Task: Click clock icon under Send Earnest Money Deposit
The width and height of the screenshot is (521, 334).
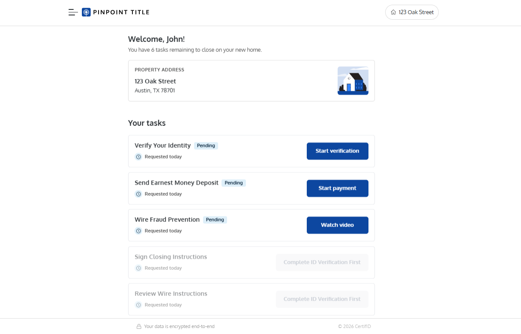Action: (x=138, y=194)
